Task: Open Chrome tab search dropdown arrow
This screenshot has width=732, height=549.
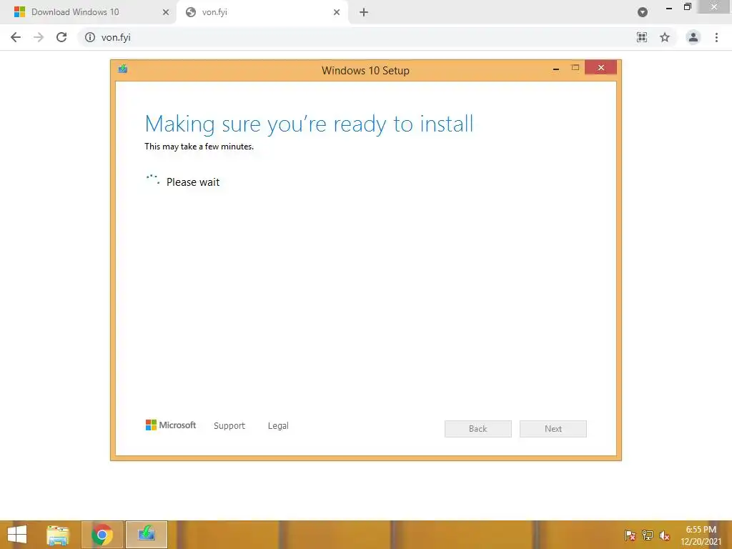Action: (x=643, y=12)
